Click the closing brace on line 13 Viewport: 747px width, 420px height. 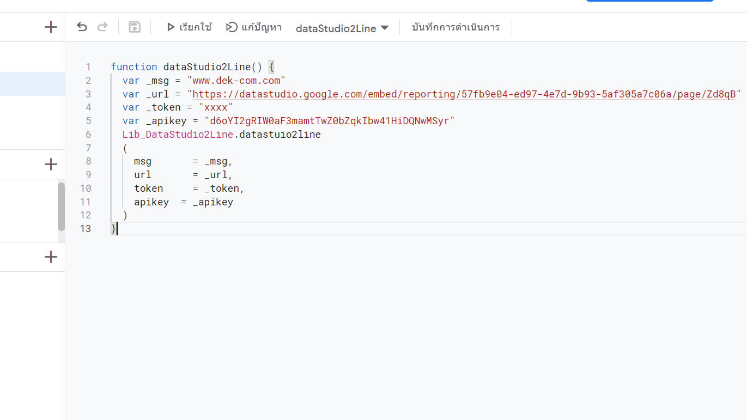tap(113, 229)
